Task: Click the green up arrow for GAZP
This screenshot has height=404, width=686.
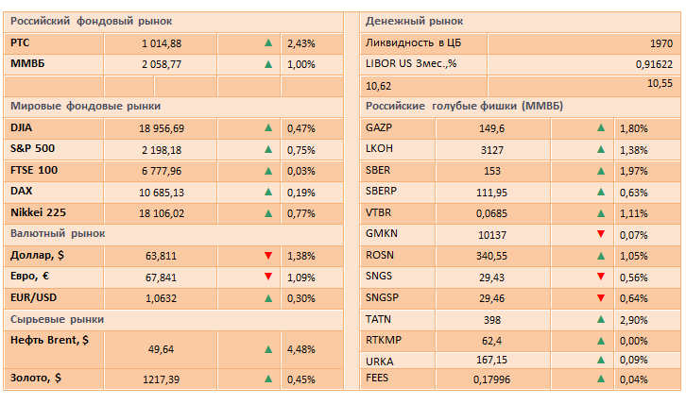Action: click(601, 128)
